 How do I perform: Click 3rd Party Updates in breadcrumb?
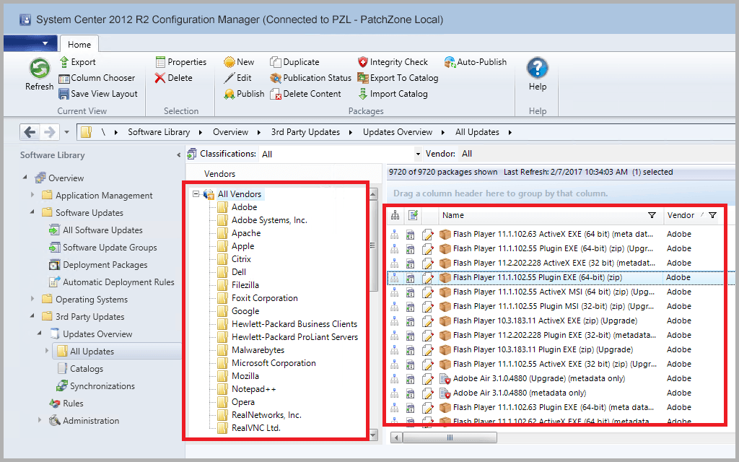(x=305, y=132)
